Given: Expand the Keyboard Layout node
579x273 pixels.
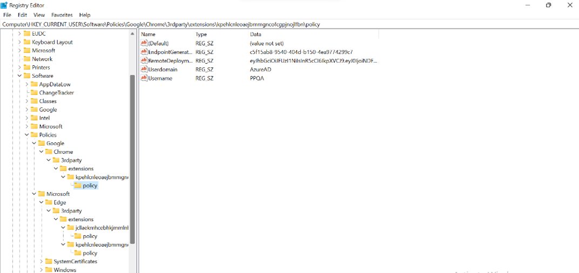Looking at the screenshot, I should 20,42.
